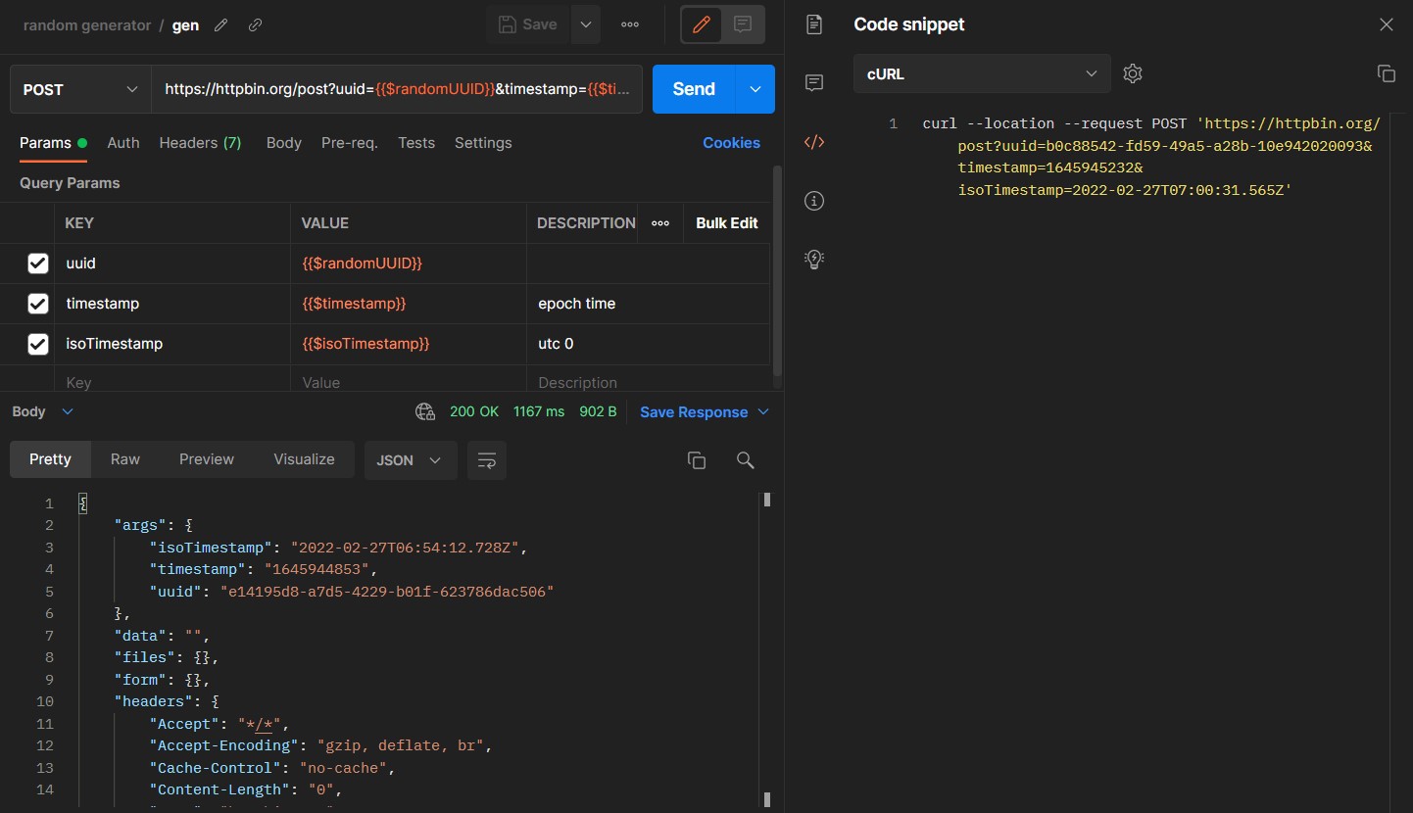The height and width of the screenshot is (813, 1413).
Task: Open random generator collection breadcrumb
Action: (x=87, y=25)
